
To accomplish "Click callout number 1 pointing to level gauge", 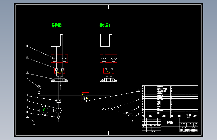I will (139, 114).
